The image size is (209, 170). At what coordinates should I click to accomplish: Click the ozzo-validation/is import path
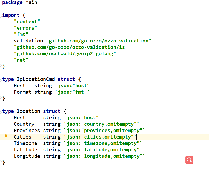(71, 47)
